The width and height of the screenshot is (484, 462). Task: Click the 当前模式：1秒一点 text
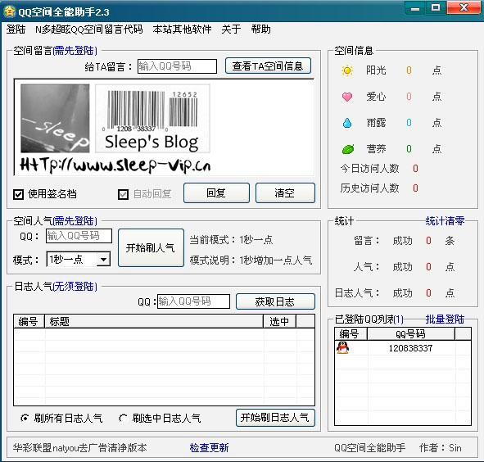tap(231, 240)
